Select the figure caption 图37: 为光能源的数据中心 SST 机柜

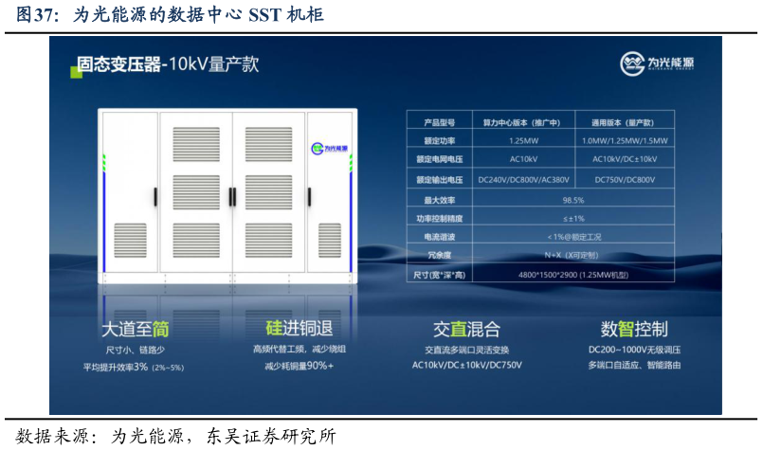pos(170,14)
